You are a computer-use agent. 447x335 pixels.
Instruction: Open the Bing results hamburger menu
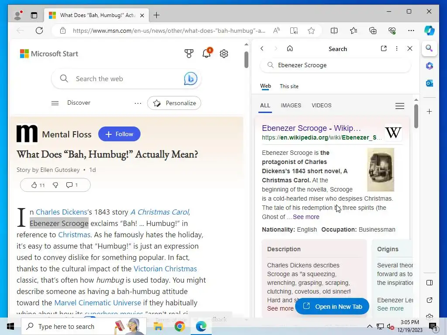coord(400,106)
